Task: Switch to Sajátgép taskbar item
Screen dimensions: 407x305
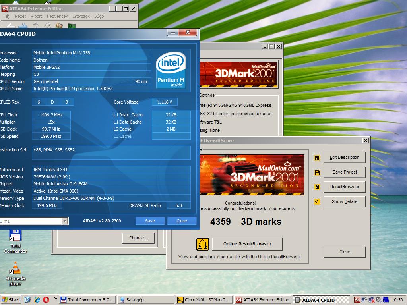Action: (x=145, y=300)
